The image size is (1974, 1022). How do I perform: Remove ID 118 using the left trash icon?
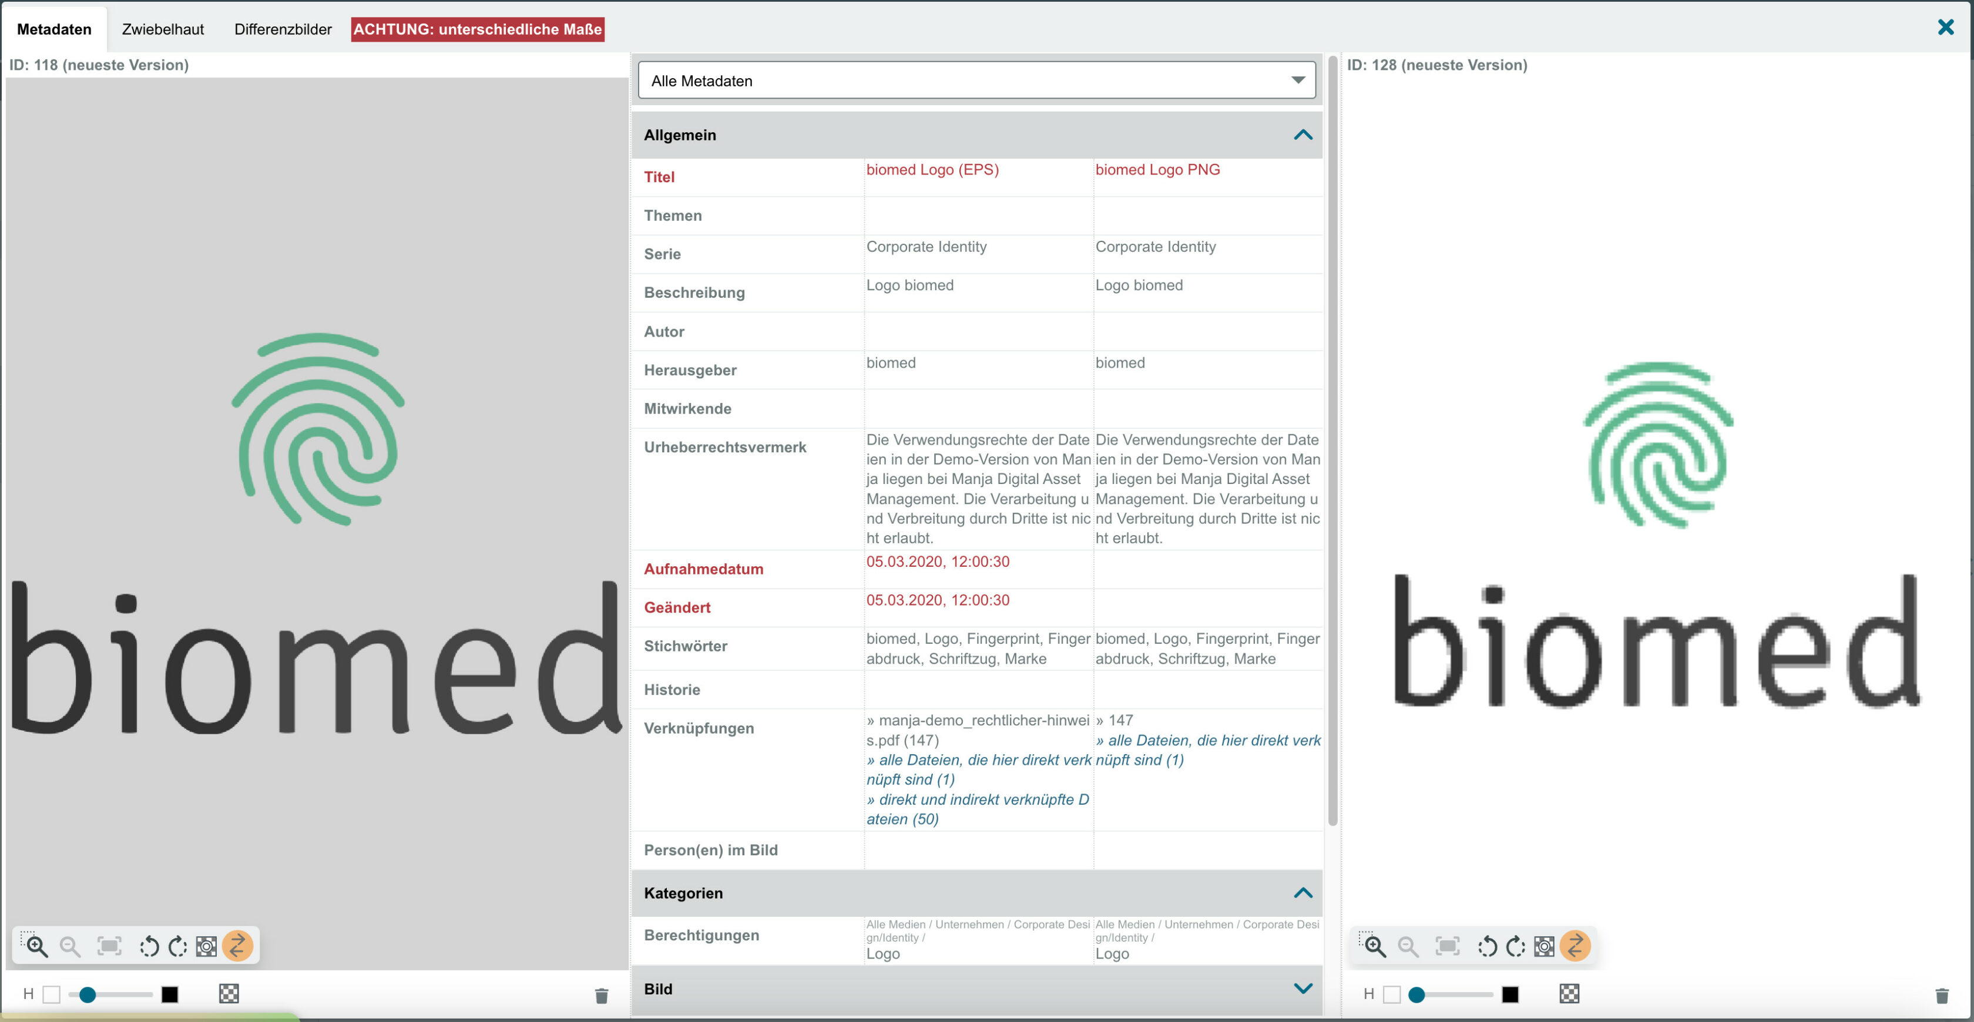tap(602, 995)
